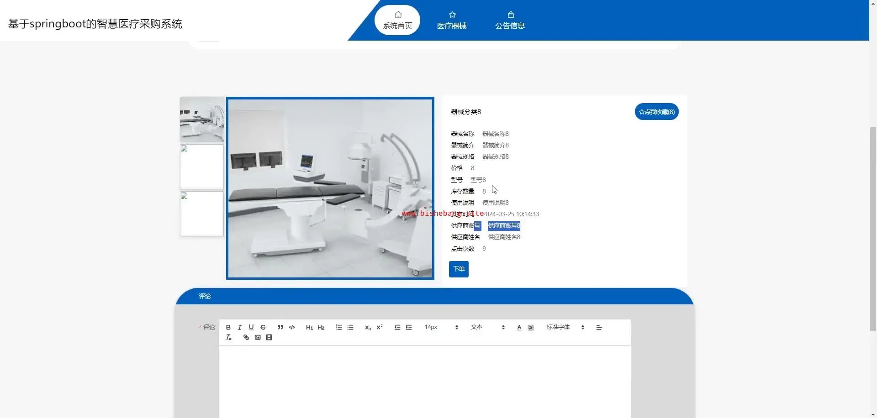Screen dimensions: 877x418
Task: Toggle bold formatting in comment editor
Action: coord(228,327)
